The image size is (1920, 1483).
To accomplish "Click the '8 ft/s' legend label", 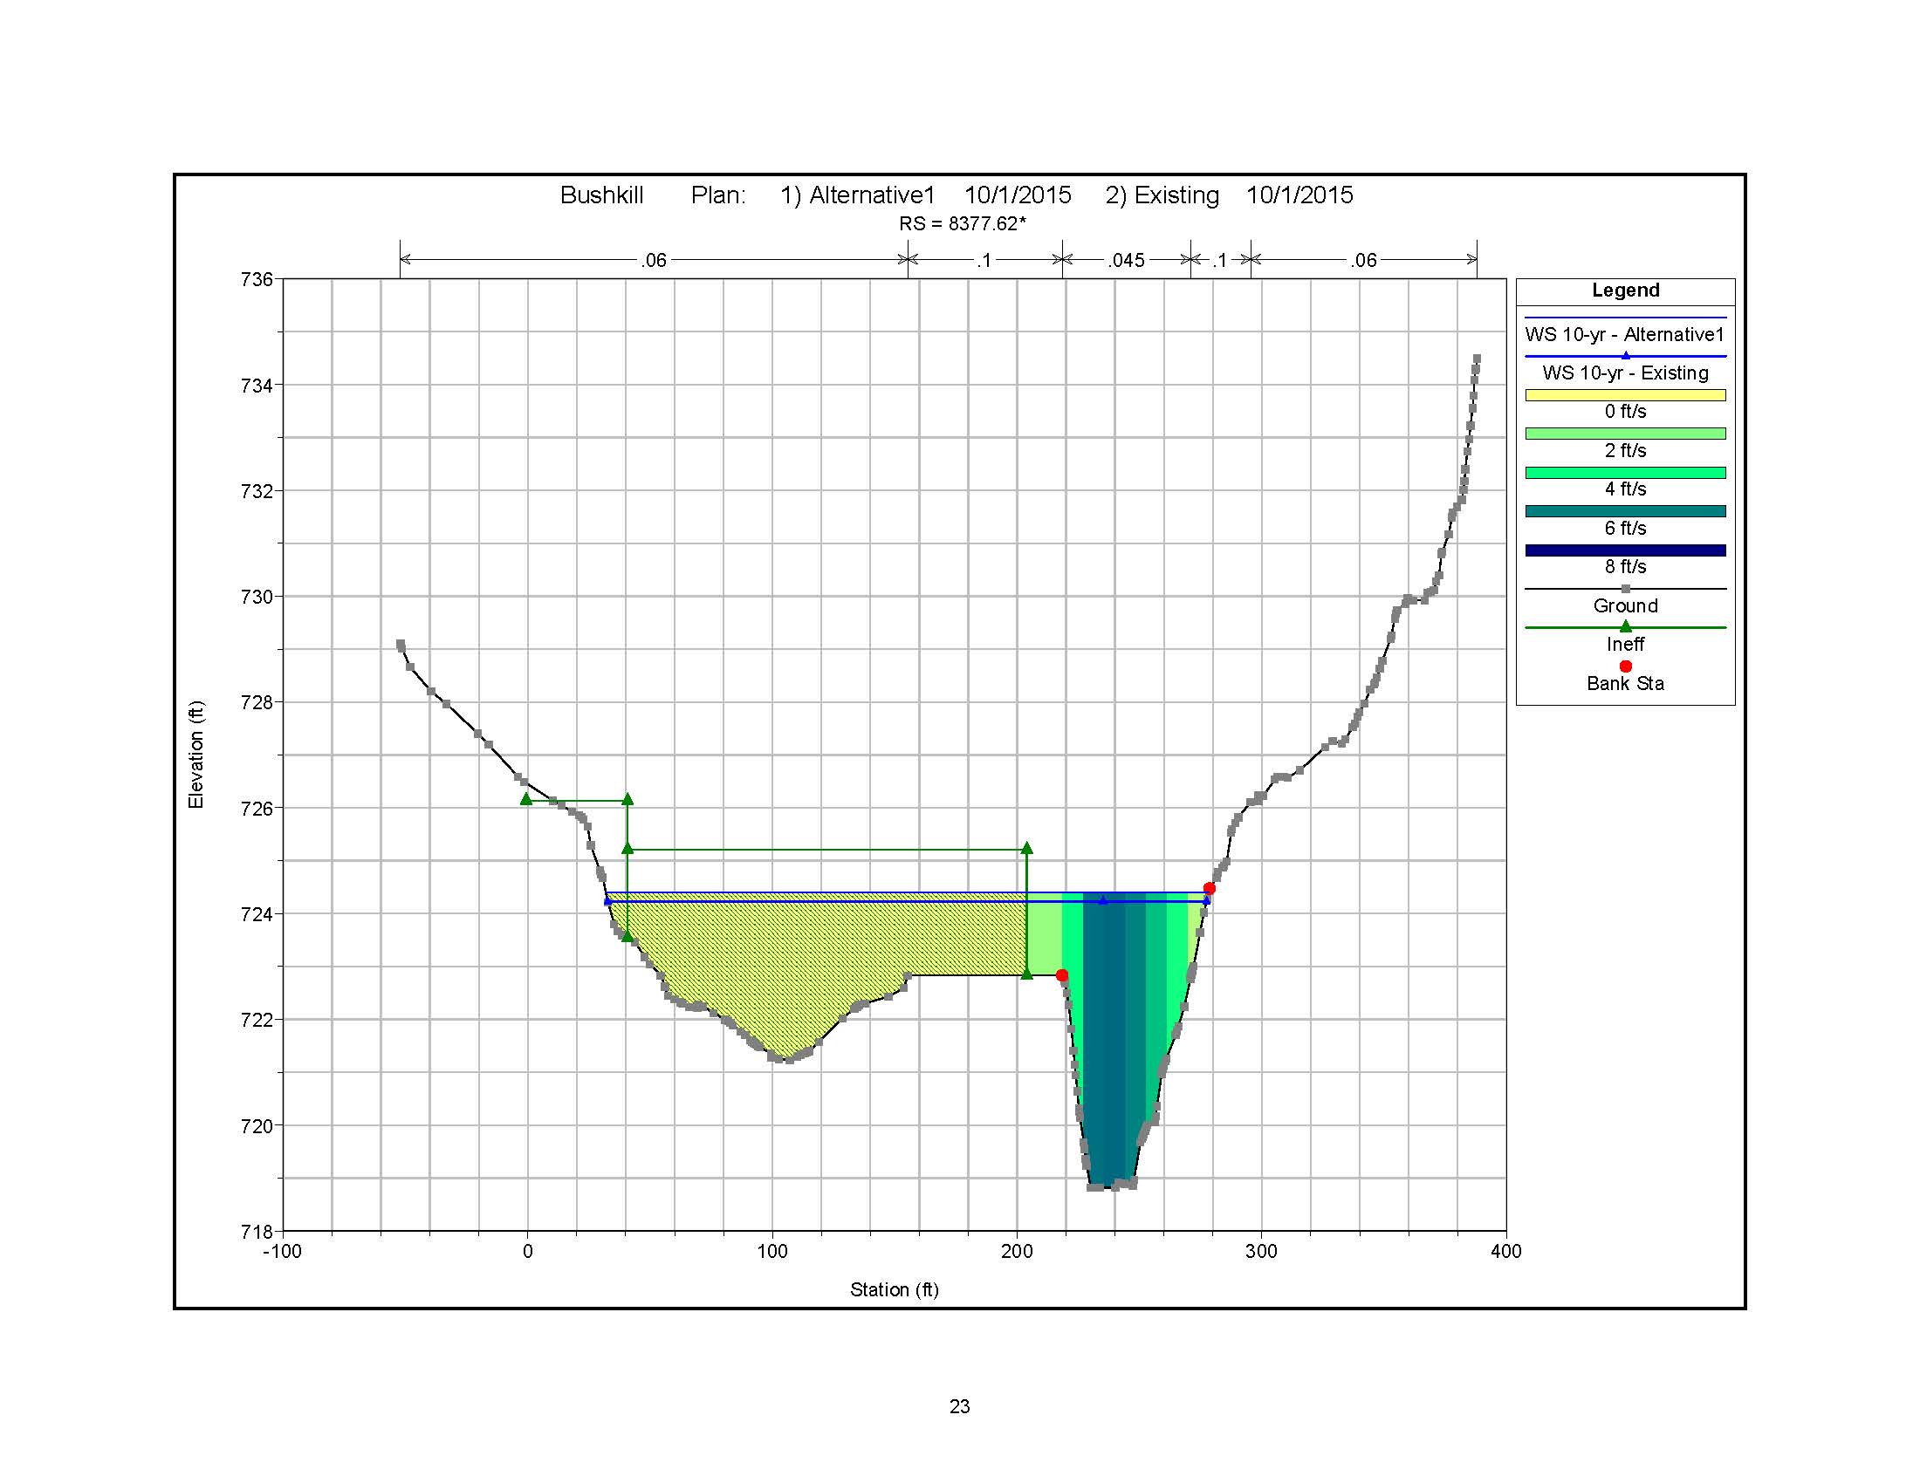I will [1626, 567].
